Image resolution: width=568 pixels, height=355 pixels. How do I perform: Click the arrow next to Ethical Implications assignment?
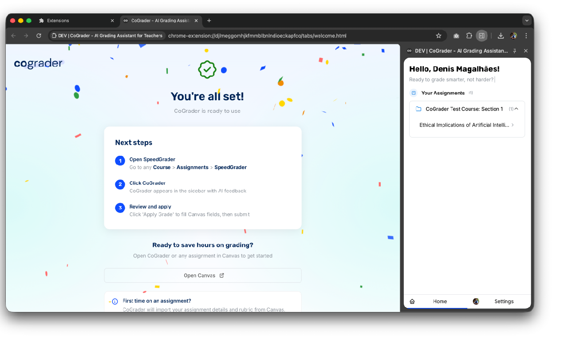pos(513,125)
